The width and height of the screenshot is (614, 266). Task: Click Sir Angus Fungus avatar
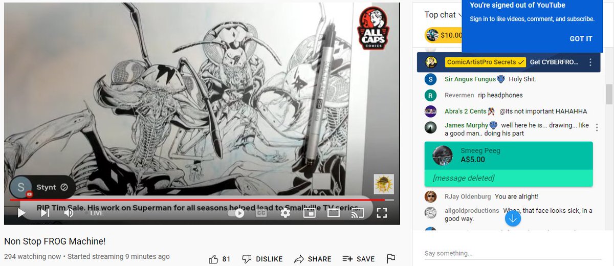pyautogui.click(x=431, y=79)
